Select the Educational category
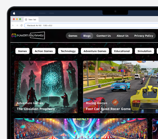The image size is (158, 139). (x=122, y=51)
